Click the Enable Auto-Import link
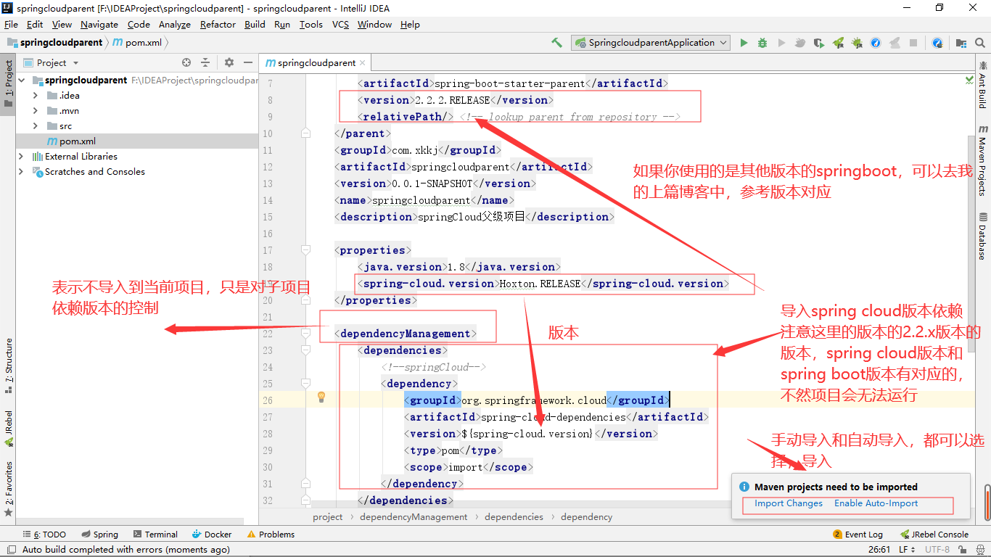991x557 pixels. 876,503
